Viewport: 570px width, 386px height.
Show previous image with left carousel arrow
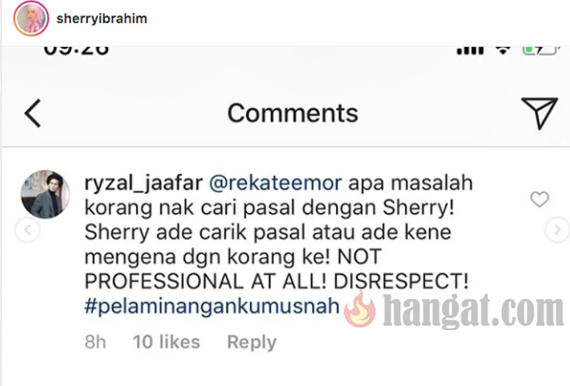coord(27,230)
